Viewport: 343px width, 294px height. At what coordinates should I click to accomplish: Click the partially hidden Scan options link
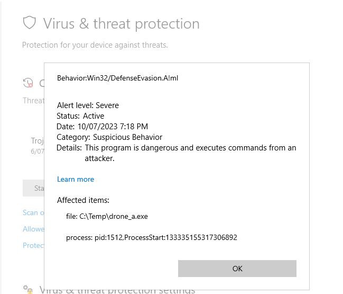tap(31, 212)
